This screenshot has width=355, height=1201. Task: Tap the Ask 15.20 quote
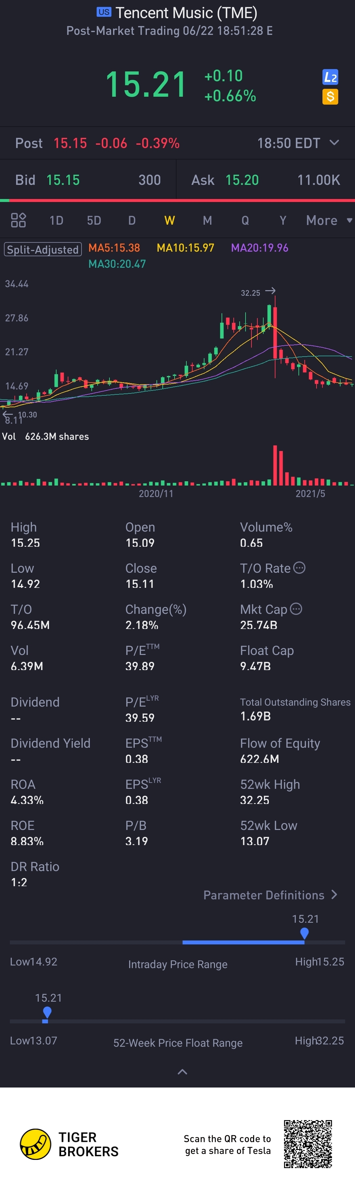(241, 180)
